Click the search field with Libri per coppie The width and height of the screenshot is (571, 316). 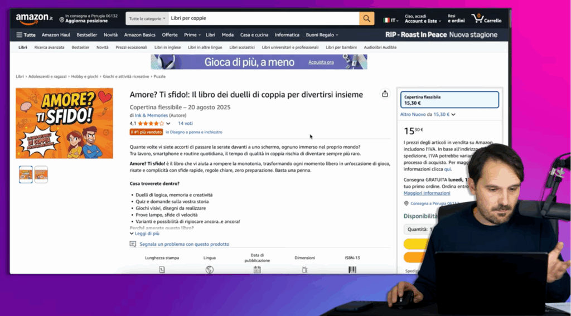[x=264, y=18]
